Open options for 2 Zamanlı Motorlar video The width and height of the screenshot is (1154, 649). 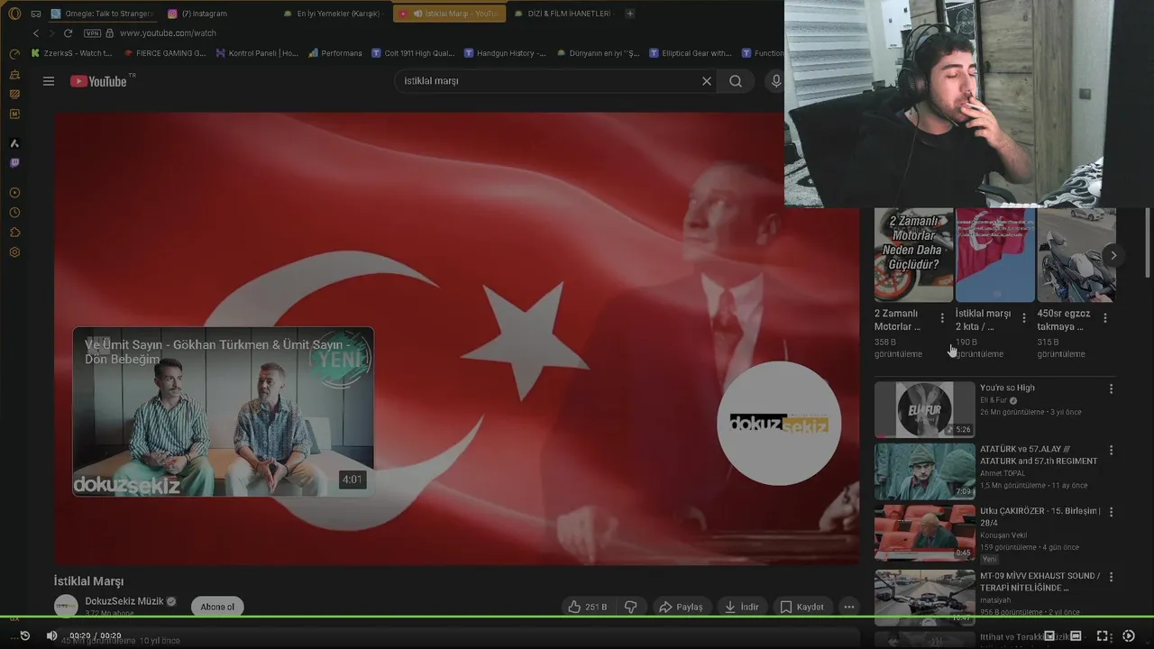(x=942, y=317)
